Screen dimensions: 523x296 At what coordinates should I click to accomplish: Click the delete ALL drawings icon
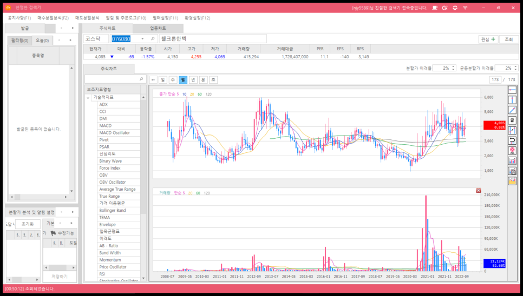(512, 151)
